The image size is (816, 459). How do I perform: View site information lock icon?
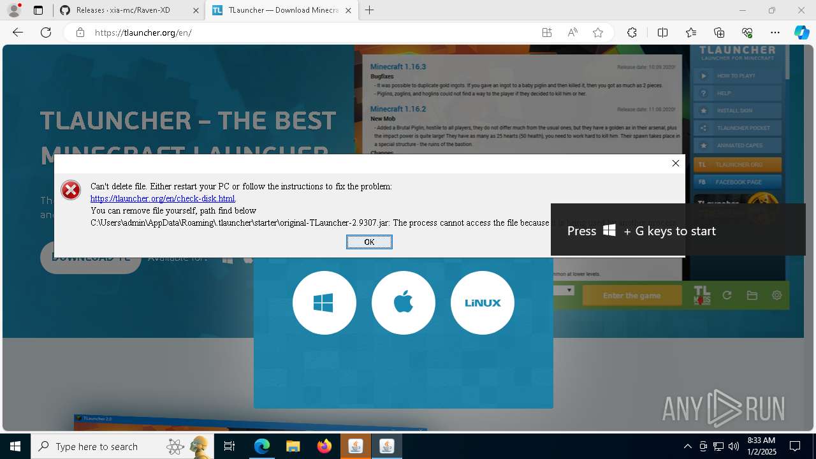pyautogui.click(x=80, y=33)
